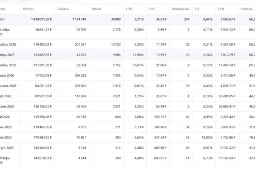Select spend cell 119 482,02 ₽
Viewport: 255px width, 170px height.
click(x=42, y=45)
